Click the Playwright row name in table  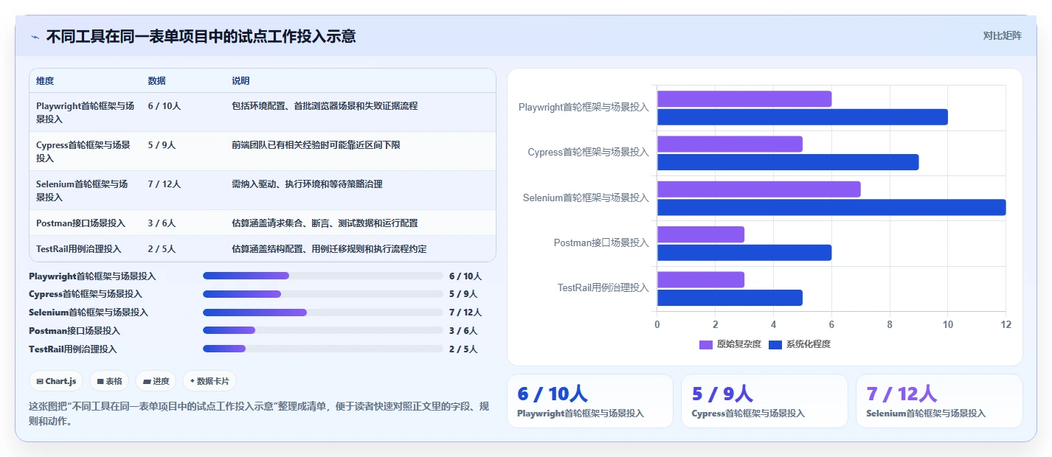click(86, 112)
